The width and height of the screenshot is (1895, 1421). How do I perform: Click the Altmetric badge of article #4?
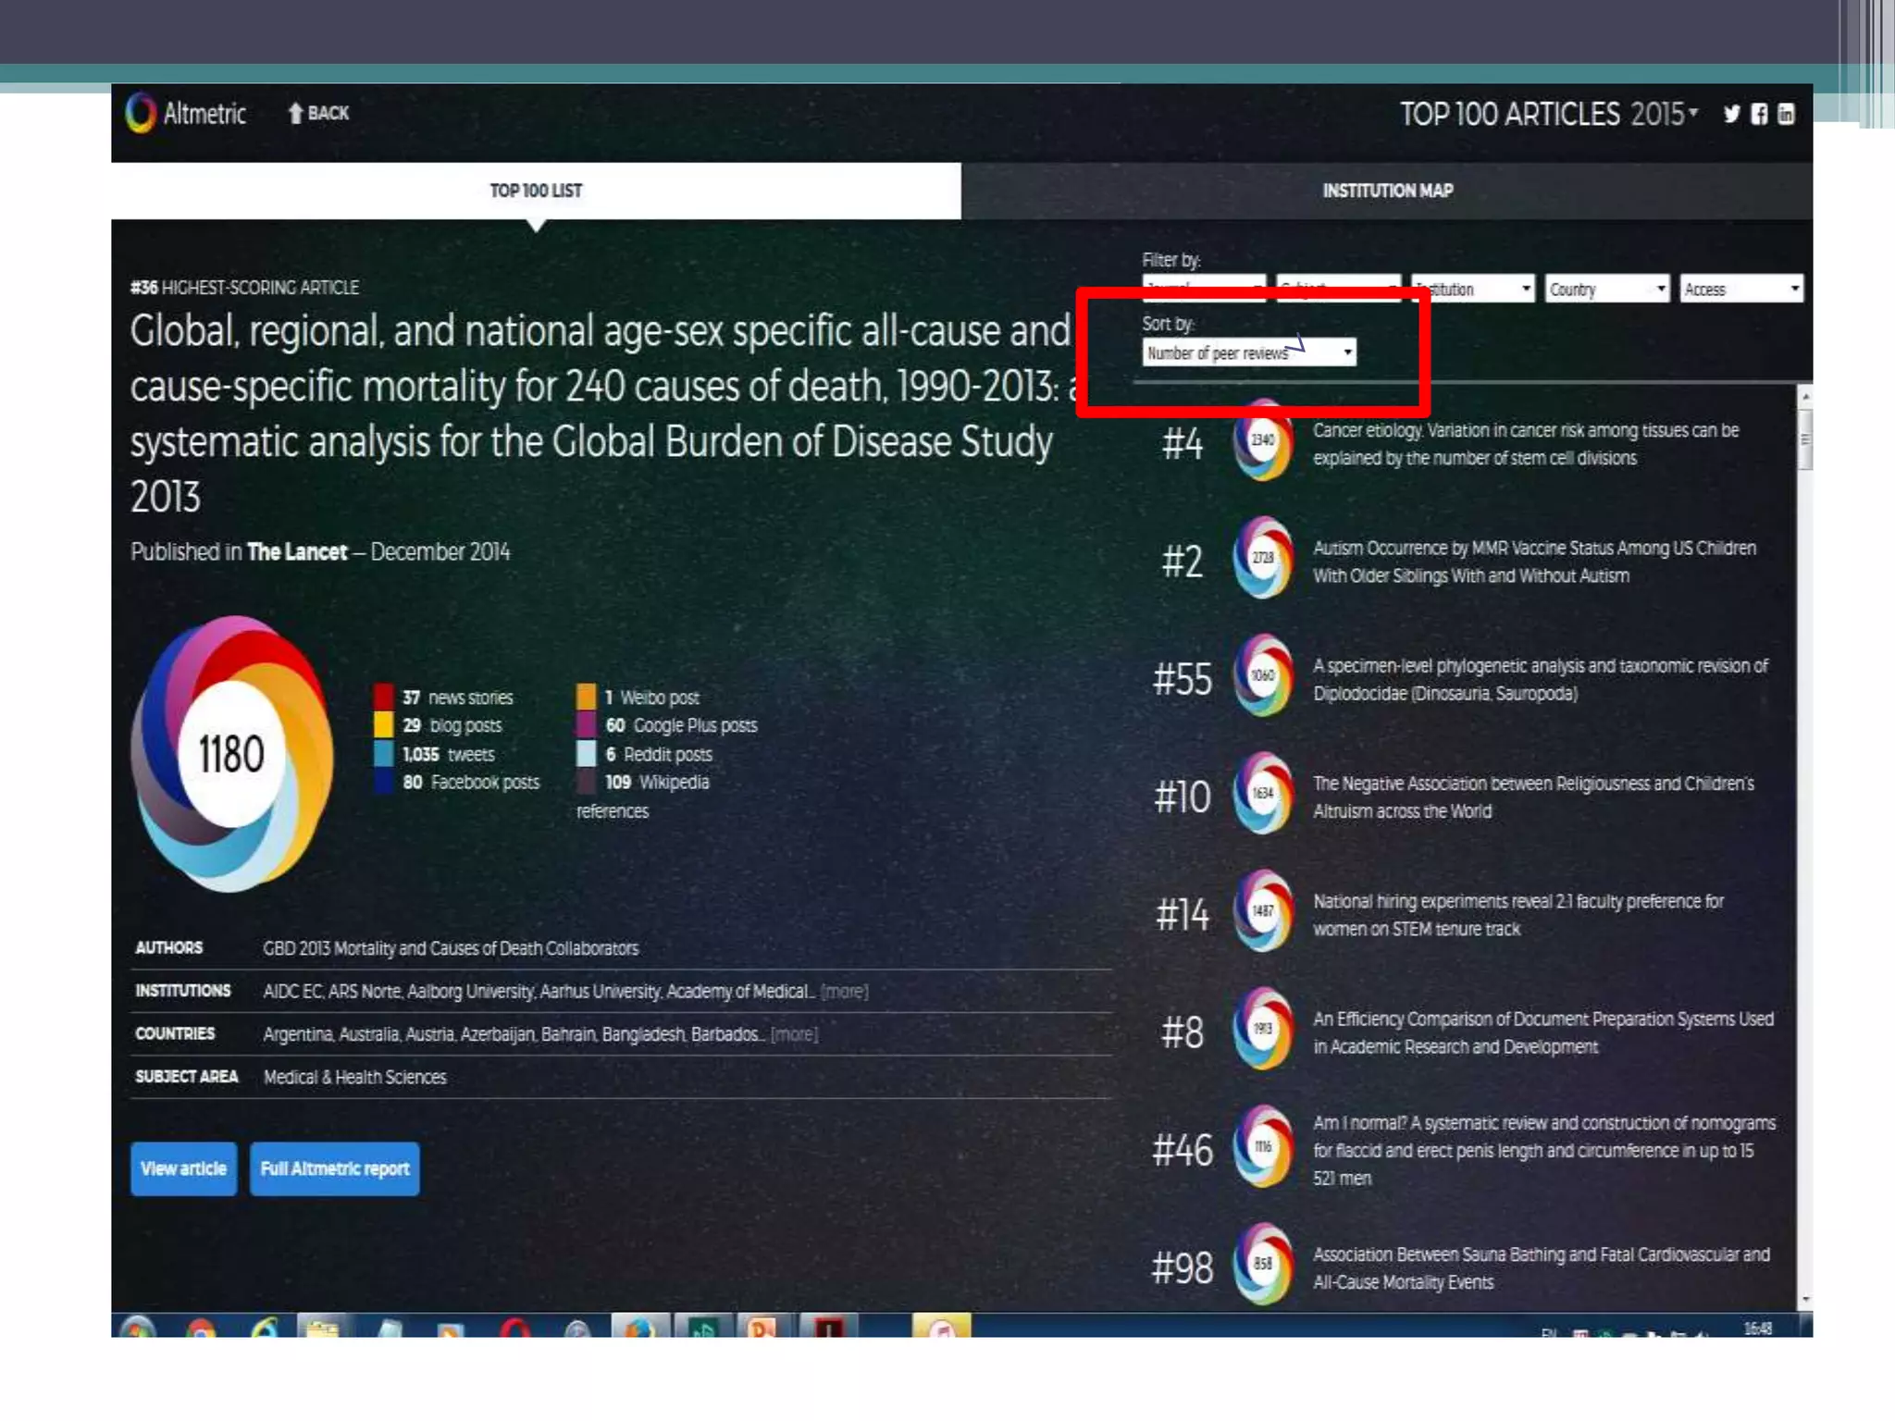[1262, 441]
